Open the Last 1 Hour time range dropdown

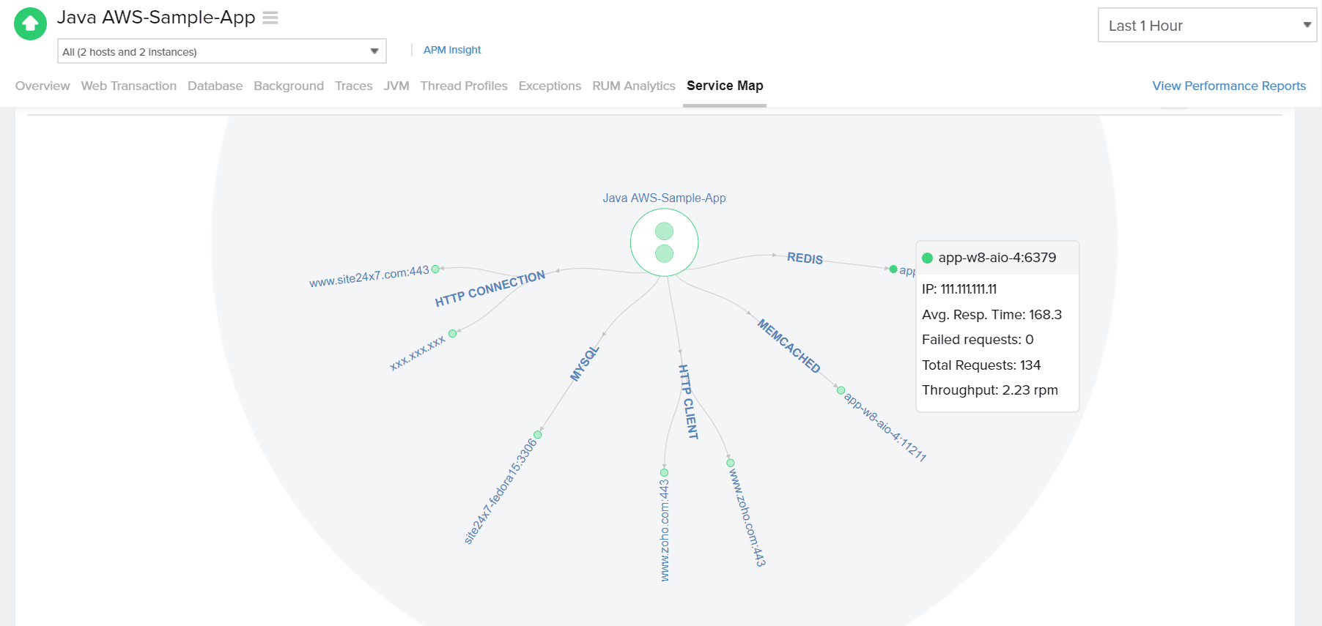coord(1207,26)
